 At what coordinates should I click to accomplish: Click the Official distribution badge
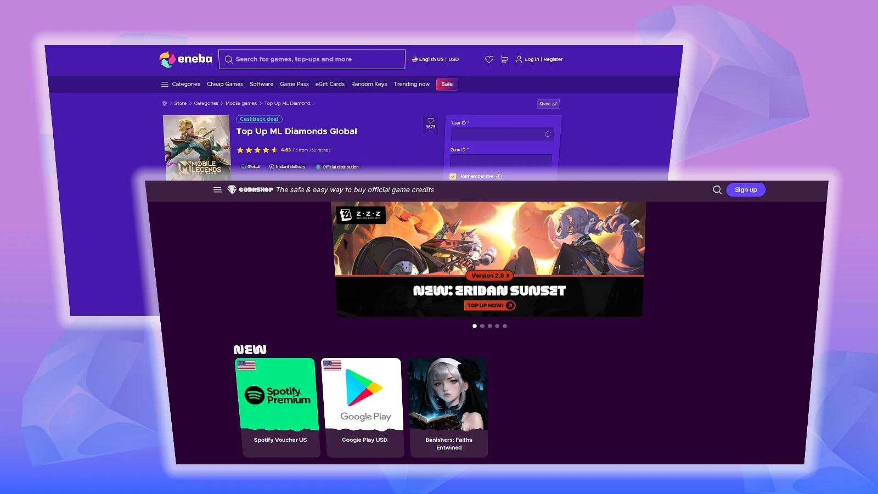tap(337, 167)
